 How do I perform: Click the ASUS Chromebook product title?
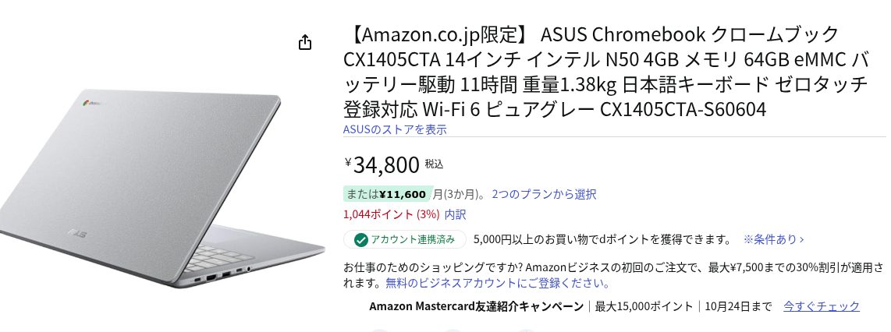pyautogui.click(x=605, y=72)
